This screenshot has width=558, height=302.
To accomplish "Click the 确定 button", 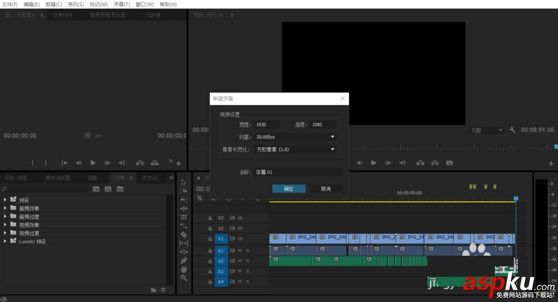I will [288, 189].
